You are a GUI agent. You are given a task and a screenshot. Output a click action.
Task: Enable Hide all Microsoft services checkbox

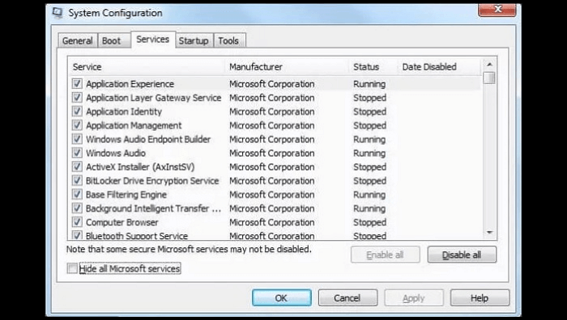tap(72, 268)
